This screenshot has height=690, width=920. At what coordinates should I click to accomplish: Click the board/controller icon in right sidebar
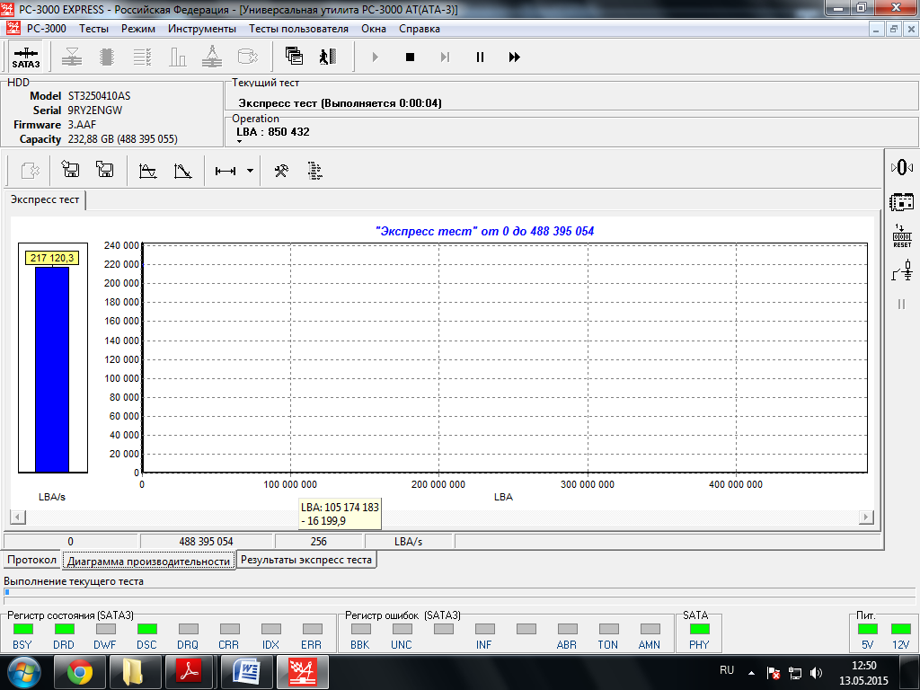click(902, 202)
